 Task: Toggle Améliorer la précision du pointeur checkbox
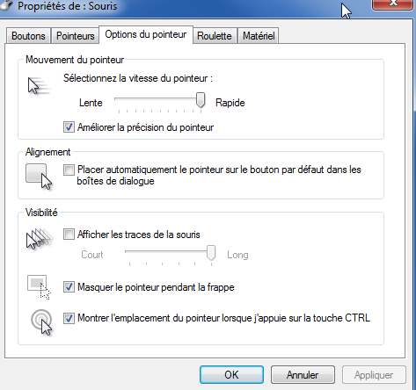[69, 127]
